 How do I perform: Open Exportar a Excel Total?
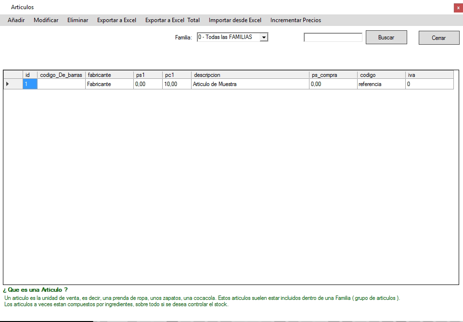tap(172, 20)
